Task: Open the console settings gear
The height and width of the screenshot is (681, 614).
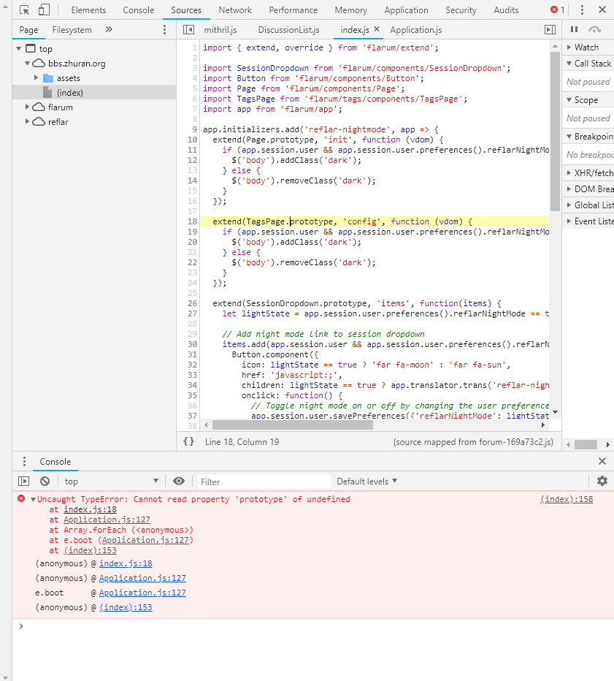Action: (x=602, y=481)
